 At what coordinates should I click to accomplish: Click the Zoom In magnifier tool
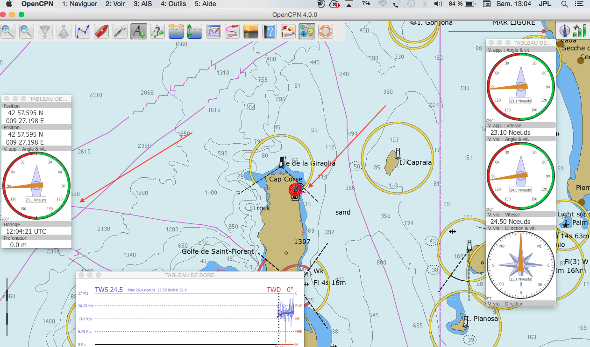(8, 31)
